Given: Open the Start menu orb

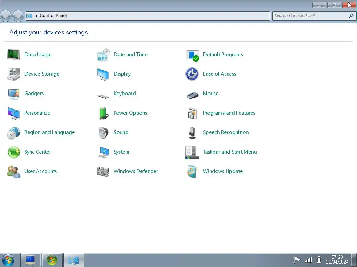Looking at the screenshot, I should coord(8,260).
